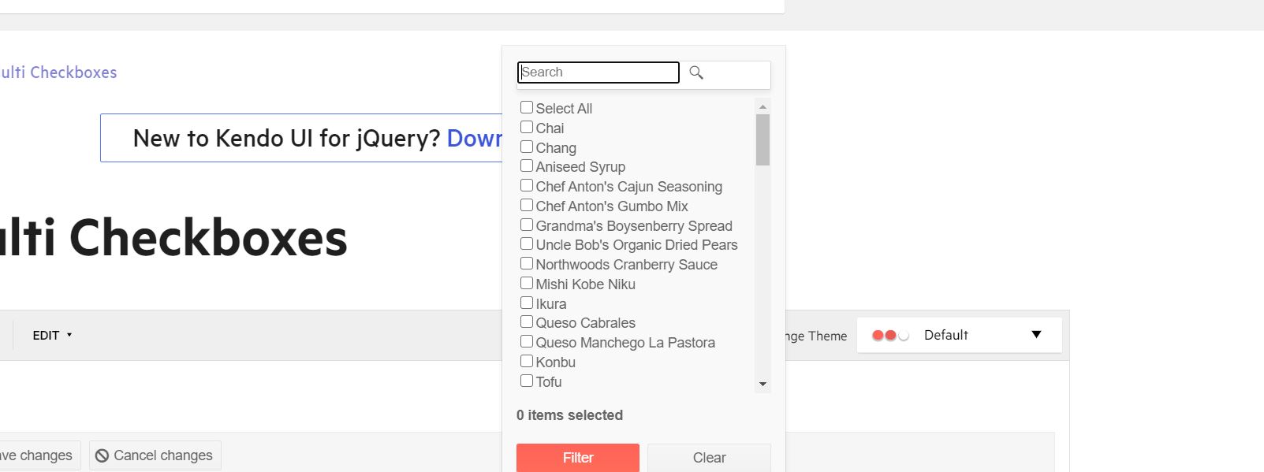Open the Default theme dropdown arrow

pos(1036,335)
